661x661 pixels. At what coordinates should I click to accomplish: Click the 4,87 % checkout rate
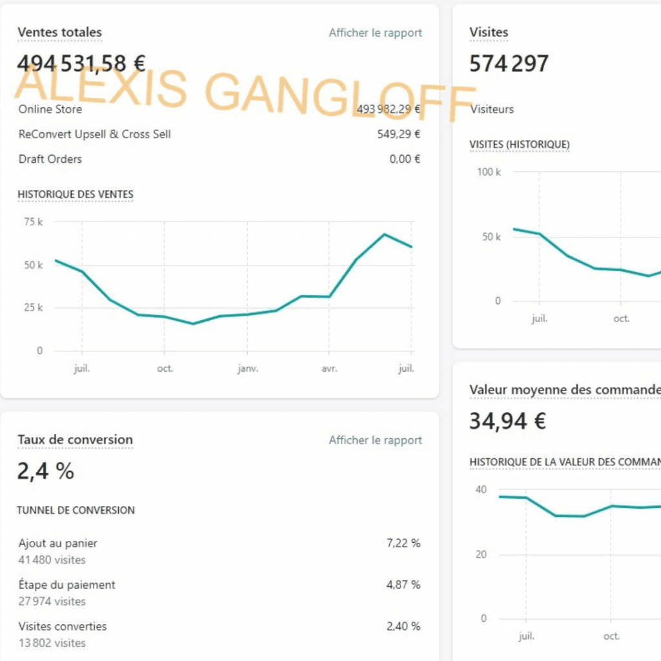403,585
